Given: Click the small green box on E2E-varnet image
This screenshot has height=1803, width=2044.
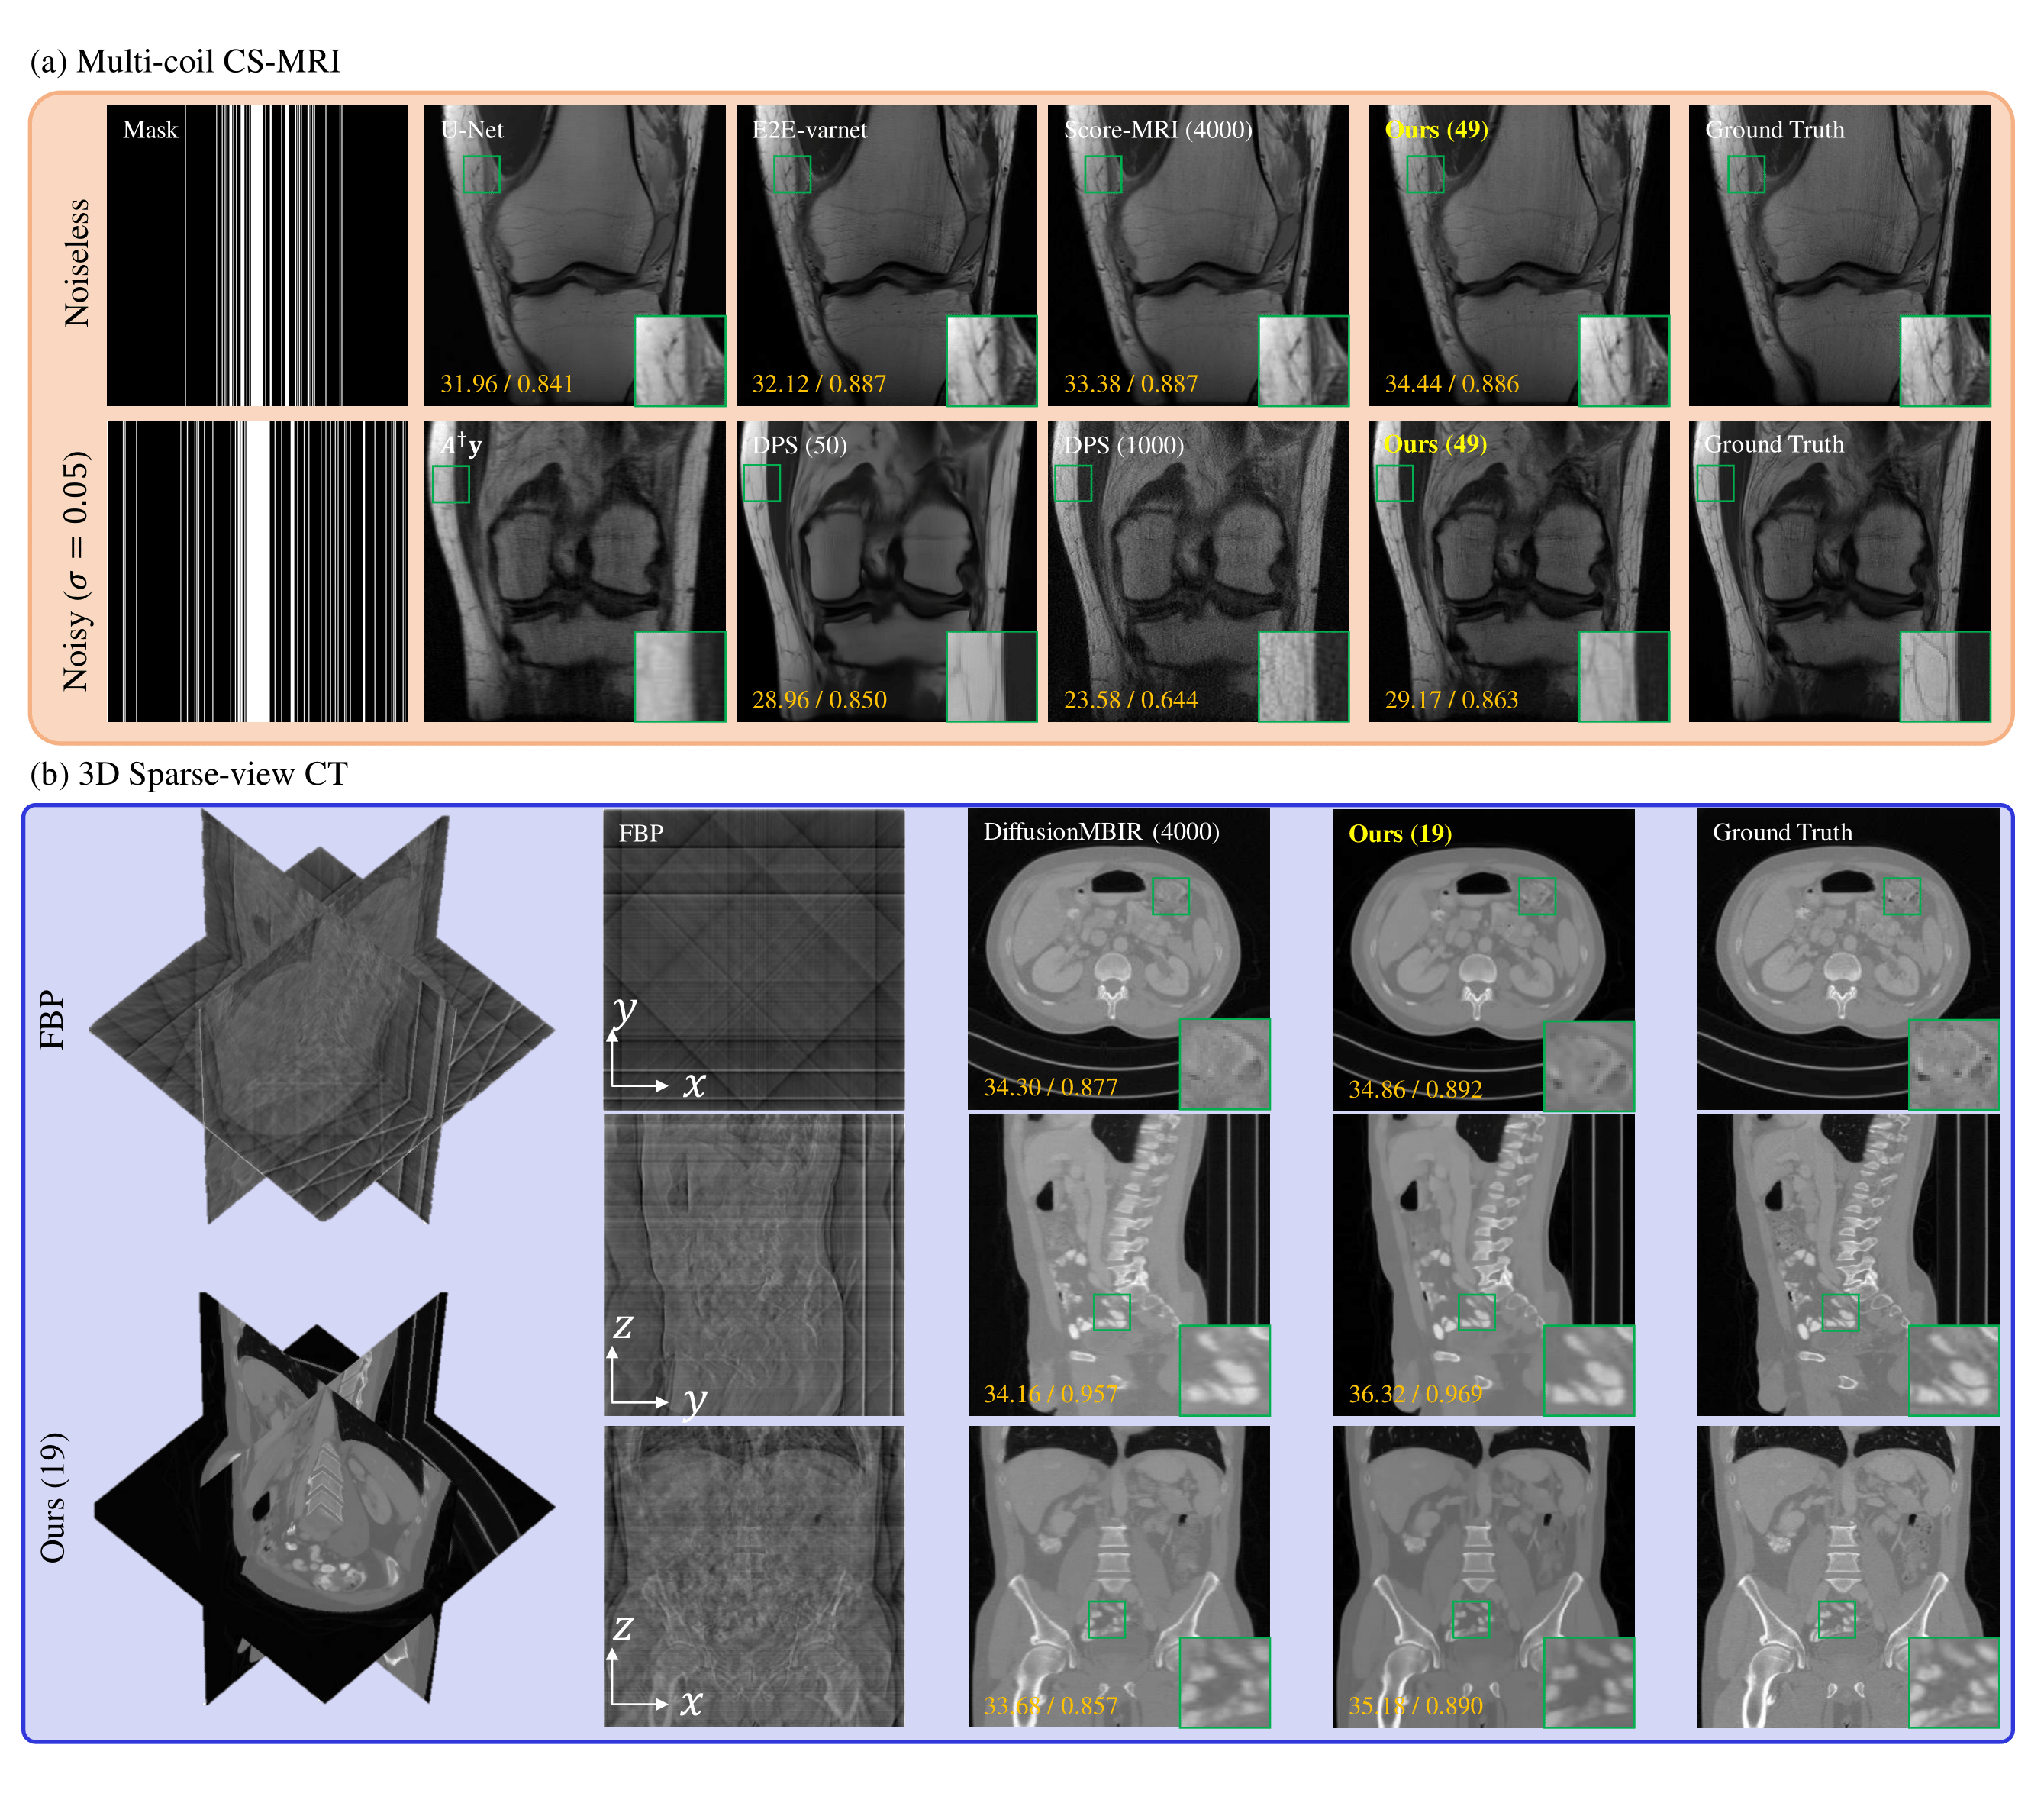Looking at the screenshot, I should 792,174.
